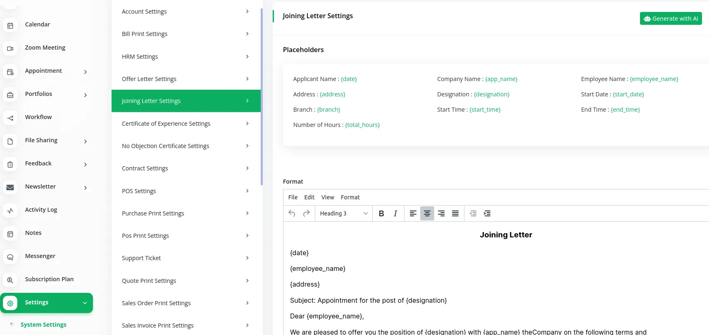
Task: Expand the Newsletter sidebar menu
Action: [x=85, y=187]
